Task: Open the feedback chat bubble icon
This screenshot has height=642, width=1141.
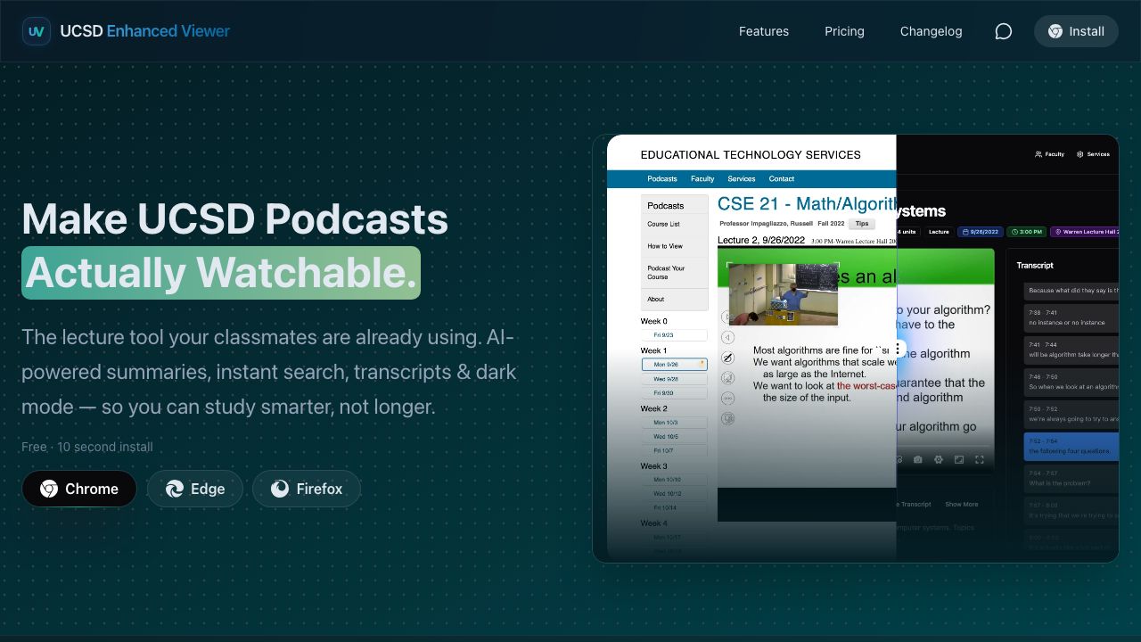Action: pyautogui.click(x=1003, y=31)
